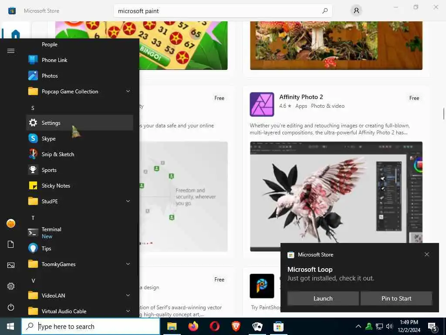Open File Explorer from the taskbar
The height and width of the screenshot is (335, 446).
click(172, 326)
